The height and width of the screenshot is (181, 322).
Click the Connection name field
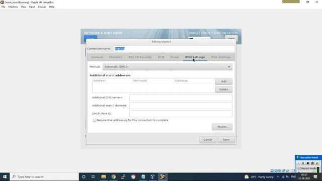pyautogui.click(x=174, y=49)
